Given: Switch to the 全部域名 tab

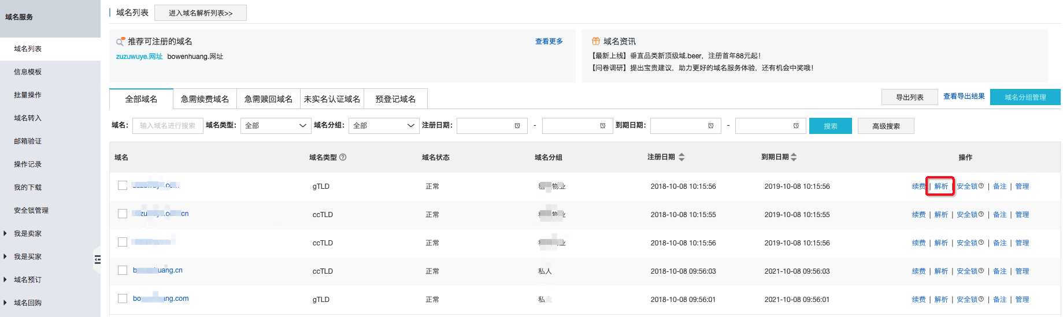Looking at the screenshot, I should [141, 99].
